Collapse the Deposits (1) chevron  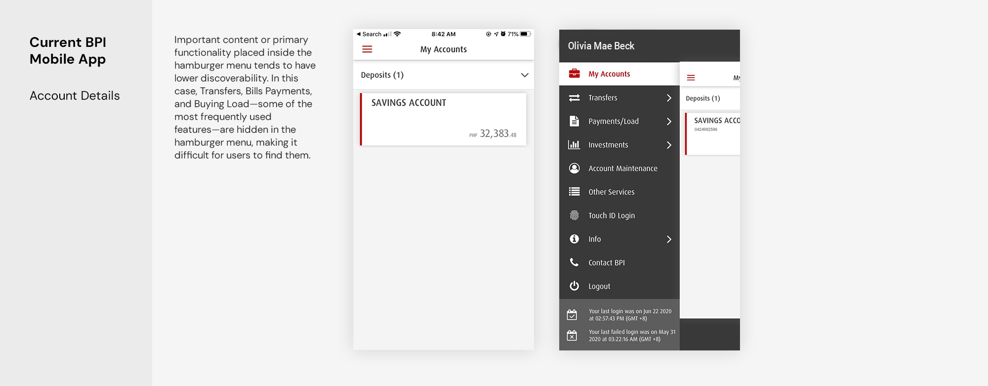[525, 75]
